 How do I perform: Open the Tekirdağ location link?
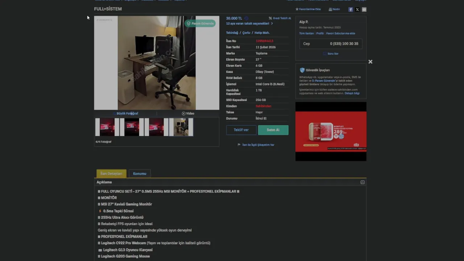pos(232,33)
